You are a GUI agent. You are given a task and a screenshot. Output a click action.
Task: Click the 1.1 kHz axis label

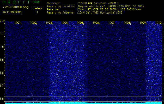(2, 34)
